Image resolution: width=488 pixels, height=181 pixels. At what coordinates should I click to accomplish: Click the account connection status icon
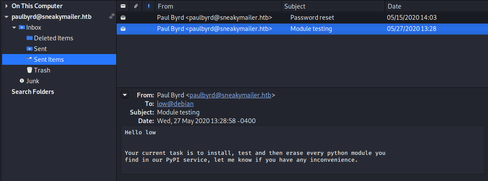pyautogui.click(x=112, y=17)
